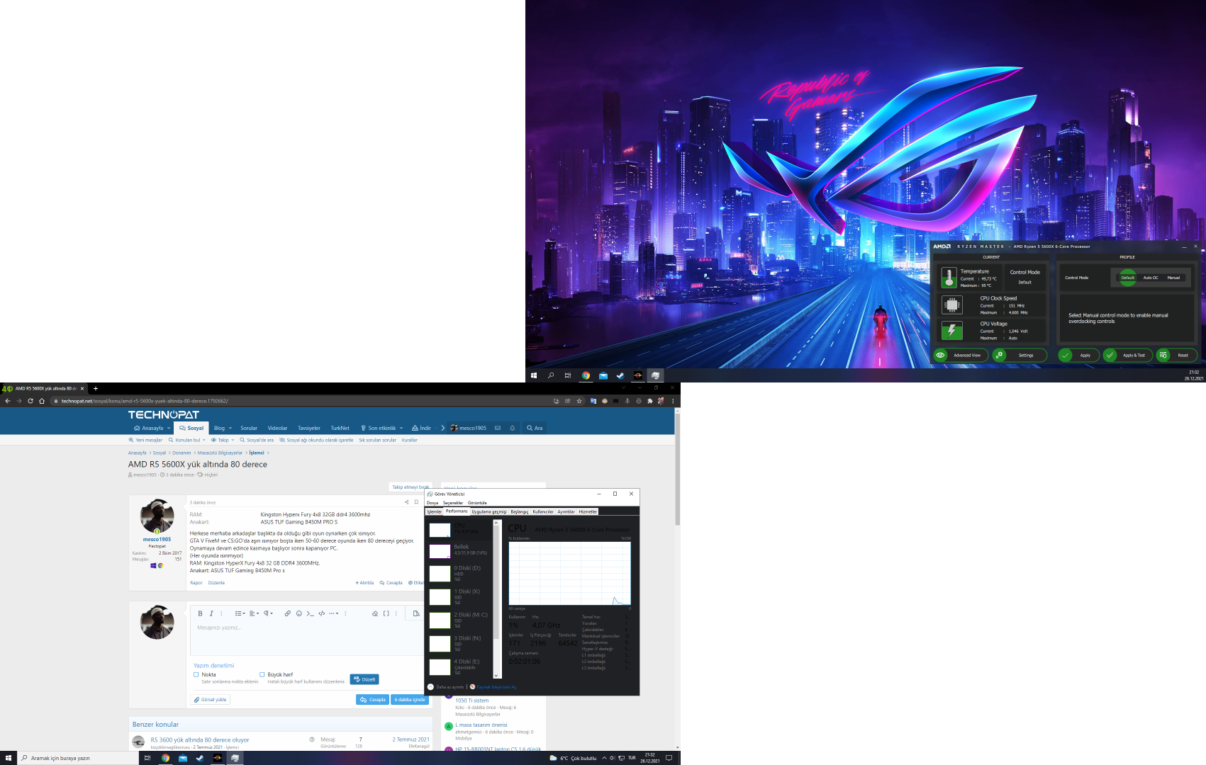Open a new Chrome tab
The height and width of the screenshot is (765, 1206).
point(96,388)
